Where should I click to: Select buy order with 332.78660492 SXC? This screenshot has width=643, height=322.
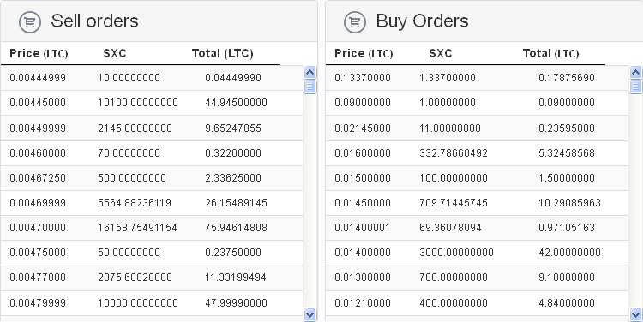(x=477, y=153)
